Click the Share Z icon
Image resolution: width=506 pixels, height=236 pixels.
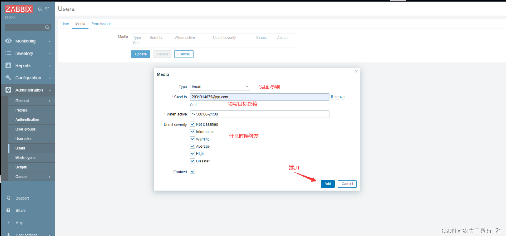[x=8, y=210]
